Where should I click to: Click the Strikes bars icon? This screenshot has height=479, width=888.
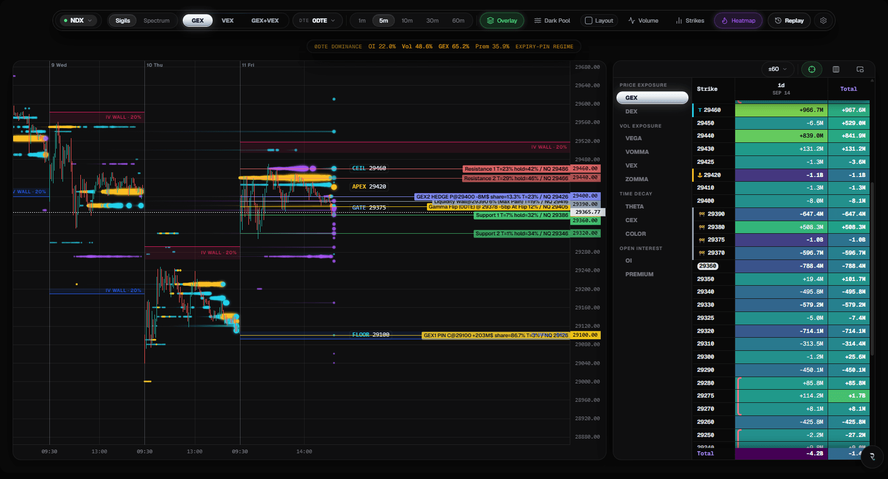point(679,20)
